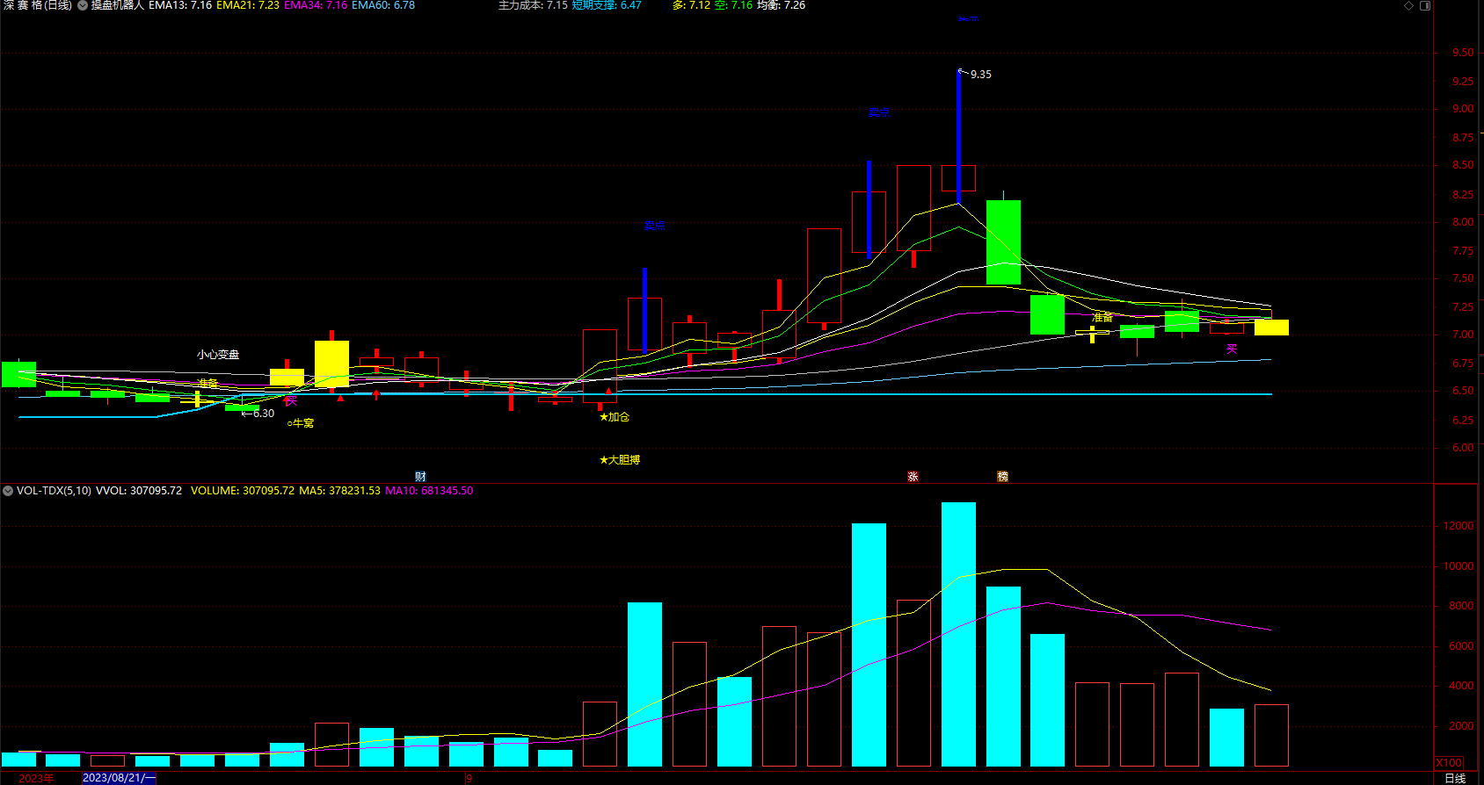1484x785 pixels.
Task: Click the 9.50 price axis label
Action: [x=1463, y=53]
